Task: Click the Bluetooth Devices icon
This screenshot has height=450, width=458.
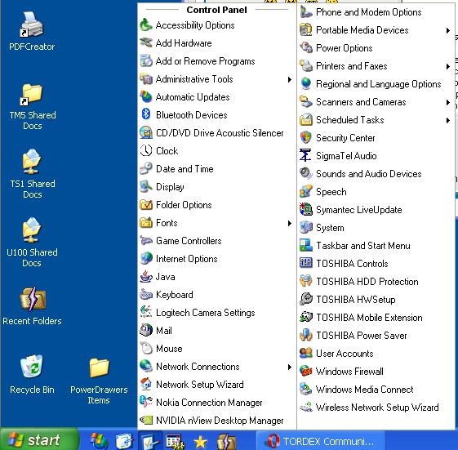Action: [x=146, y=114]
